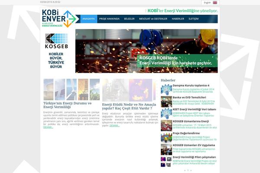
Task: Select the ANASAYFA menu item
Action: tap(89, 19)
